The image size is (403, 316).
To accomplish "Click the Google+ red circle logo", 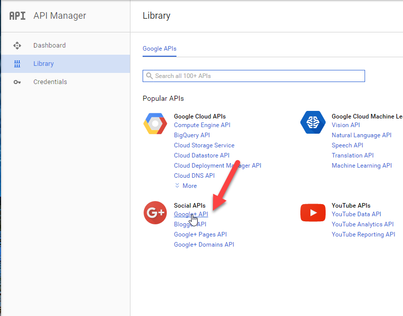I will click(155, 213).
